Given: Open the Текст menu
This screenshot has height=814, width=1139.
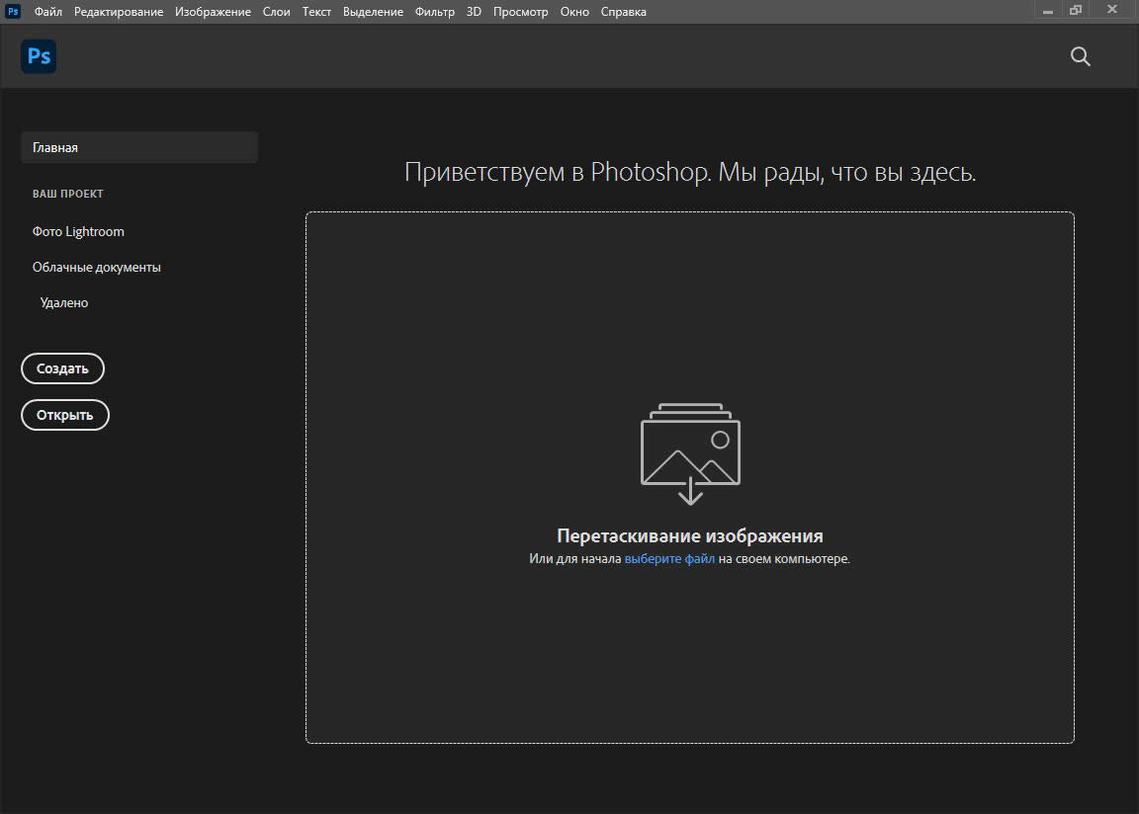Looking at the screenshot, I should click(316, 12).
